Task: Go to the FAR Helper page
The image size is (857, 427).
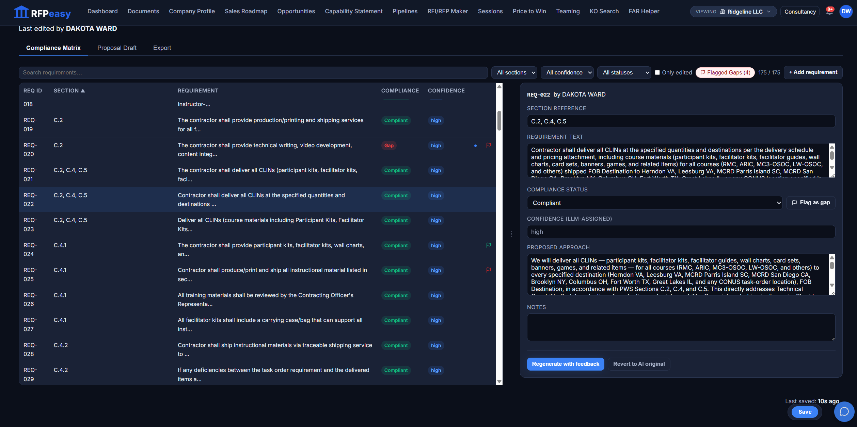Action: click(644, 11)
